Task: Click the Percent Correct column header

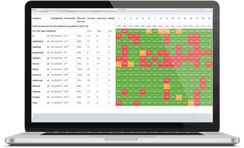Action: coord(81,20)
